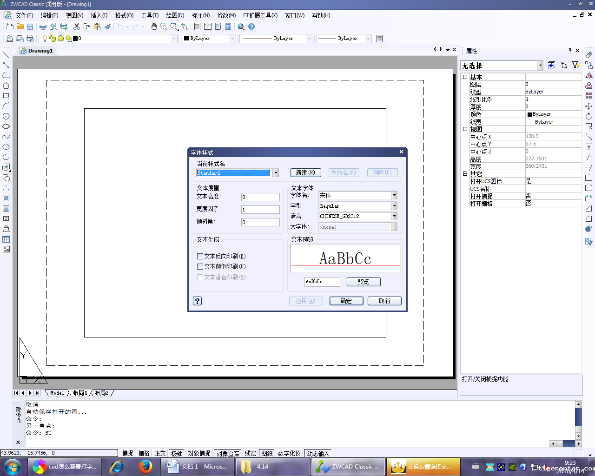Viewport: 595px width, 476px height.
Task: Enable 文本反向印刷 checkbox
Action: (200, 256)
